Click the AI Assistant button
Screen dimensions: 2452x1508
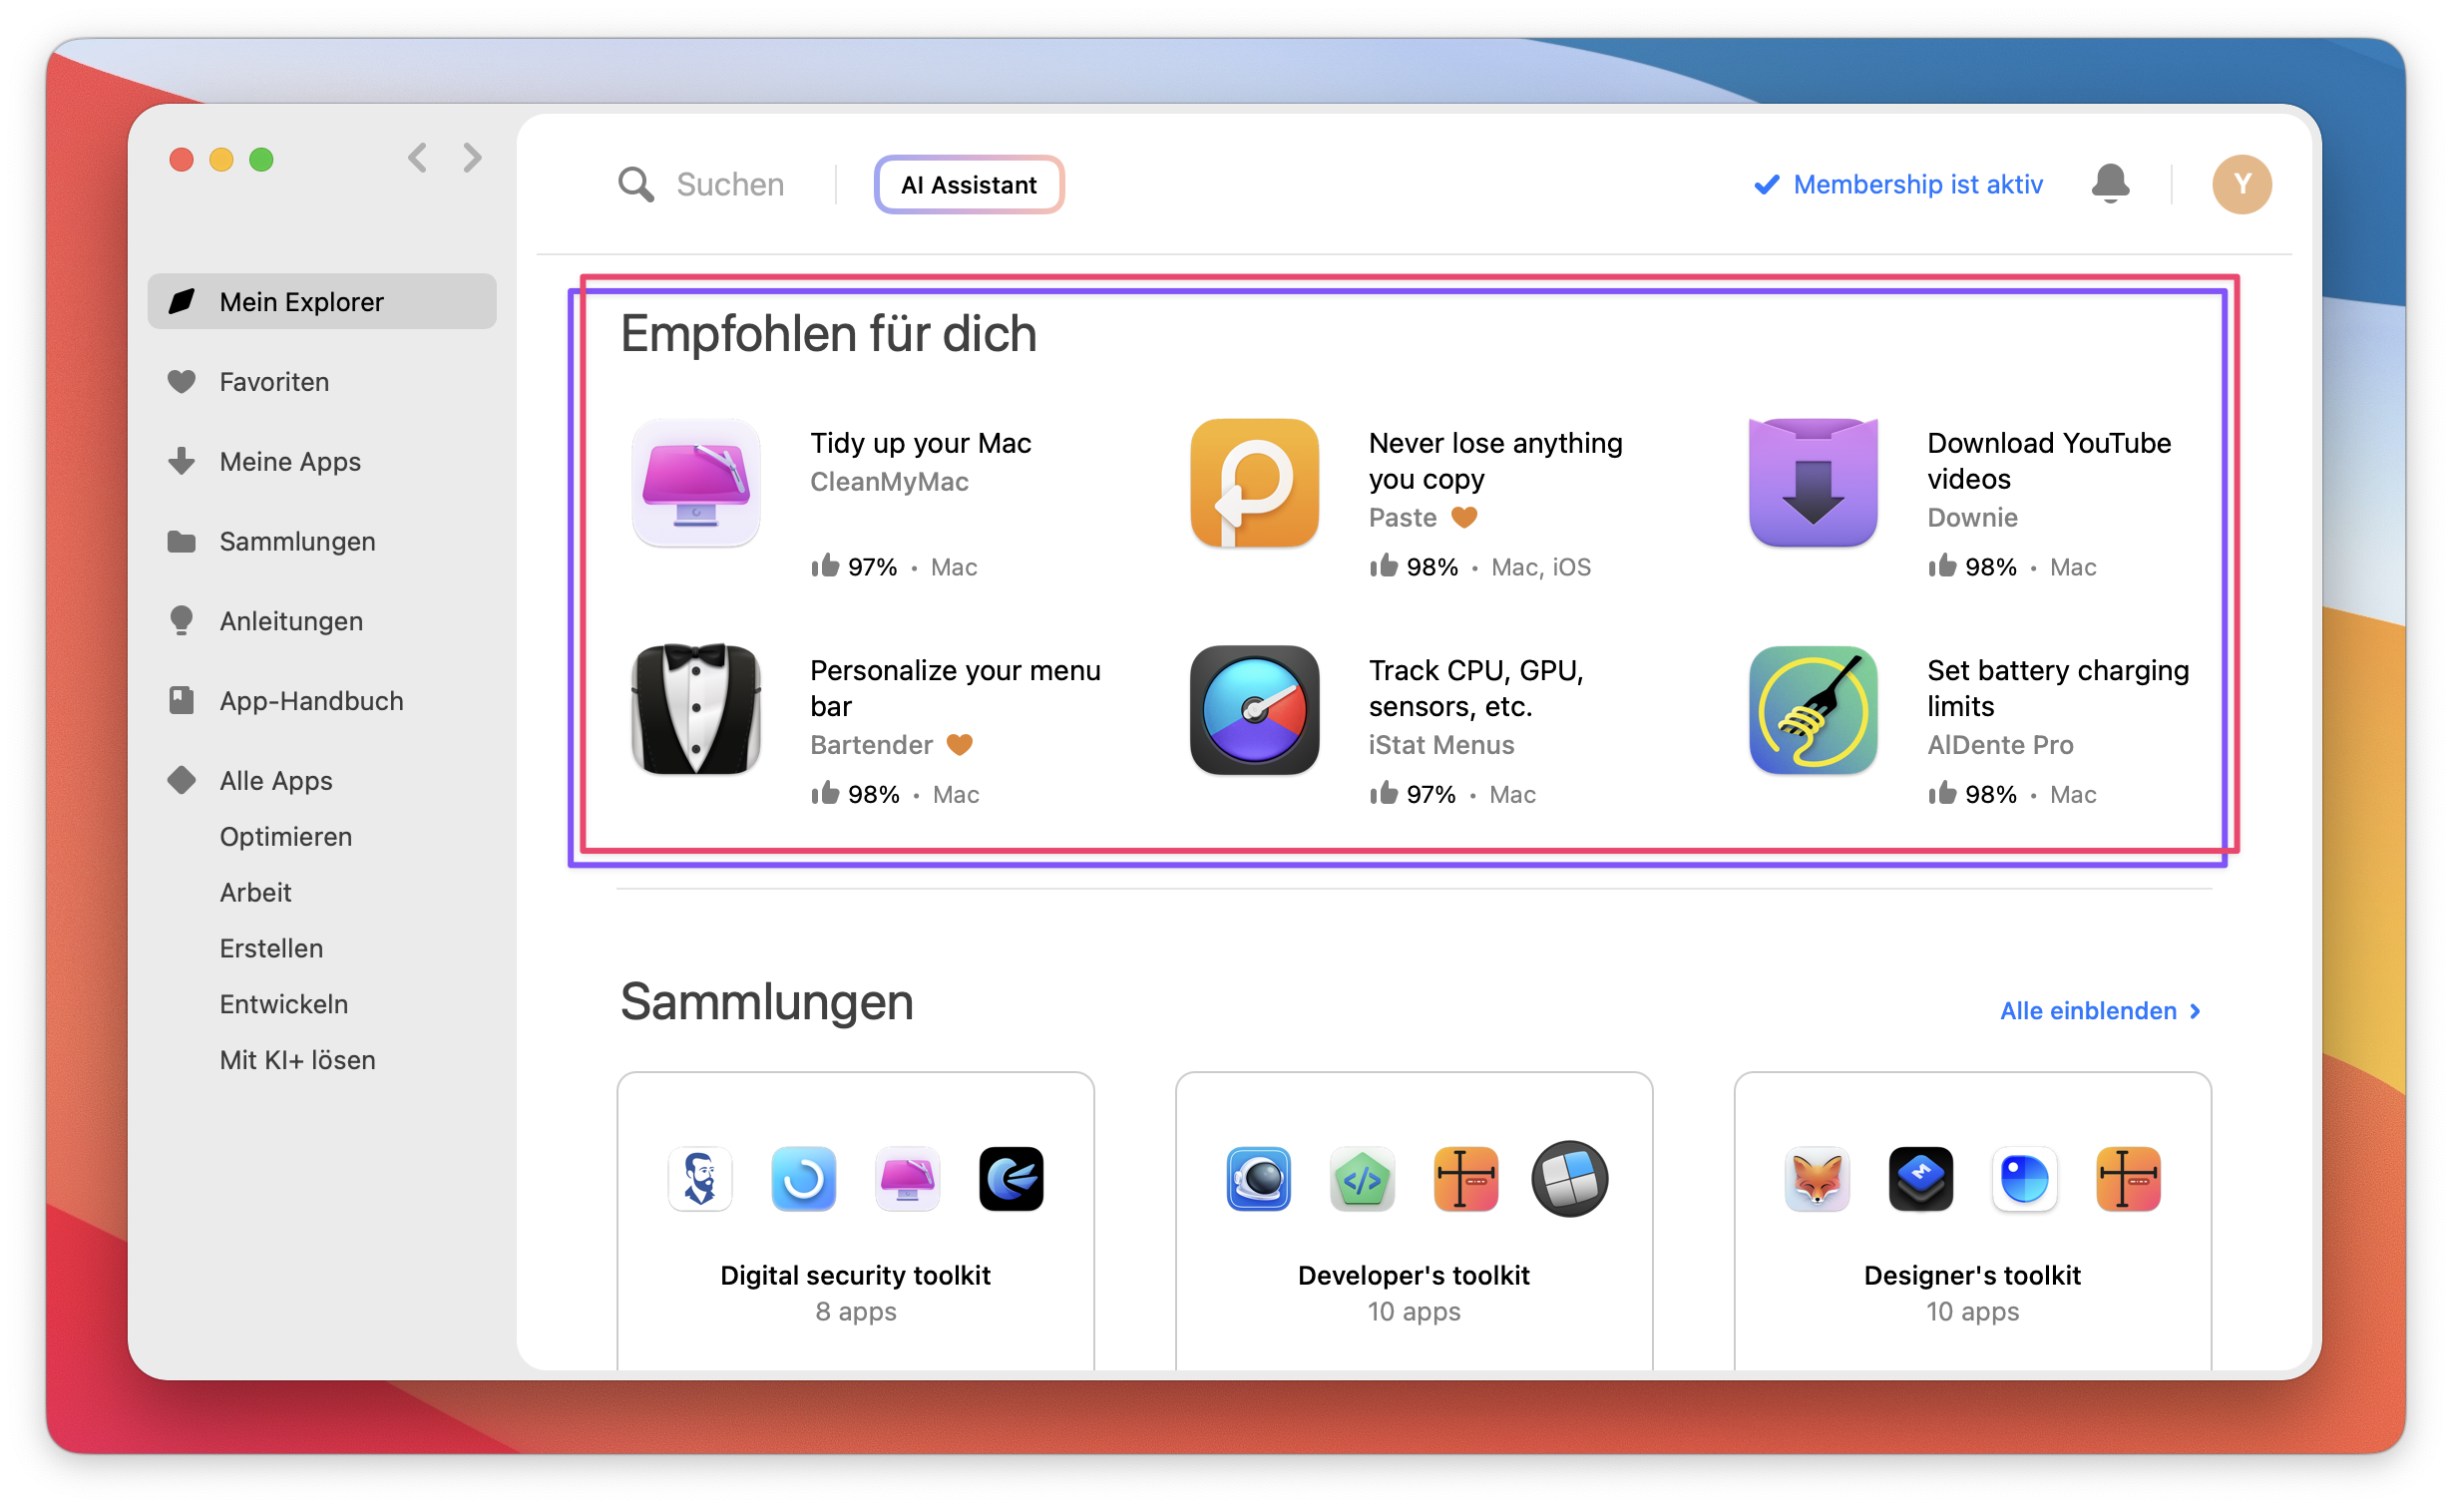(x=969, y=185)
